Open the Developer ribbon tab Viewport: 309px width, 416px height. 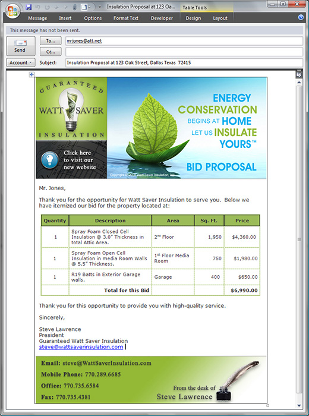(x=162, y=18)
